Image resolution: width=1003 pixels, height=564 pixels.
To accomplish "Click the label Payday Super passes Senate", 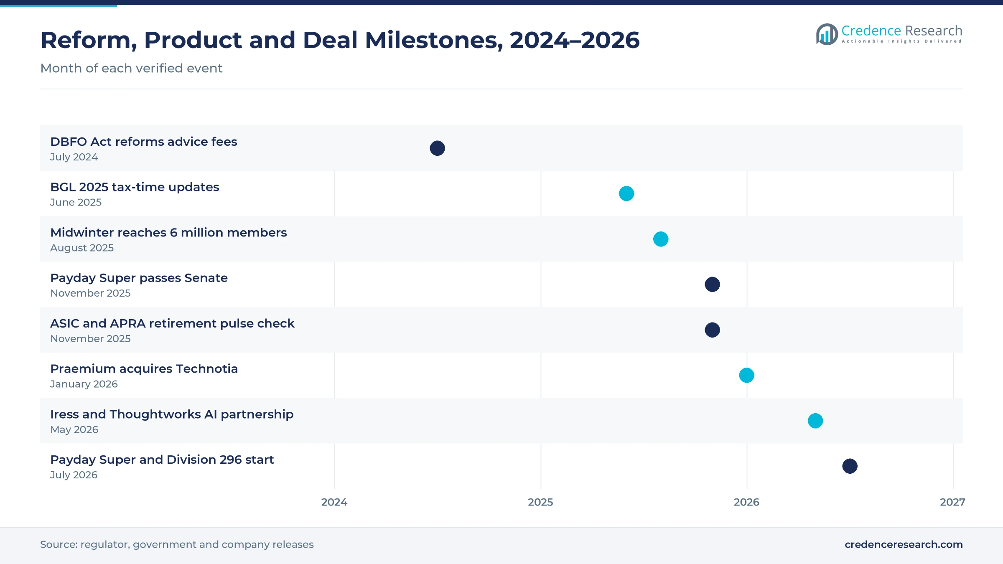I will (139, 278).
